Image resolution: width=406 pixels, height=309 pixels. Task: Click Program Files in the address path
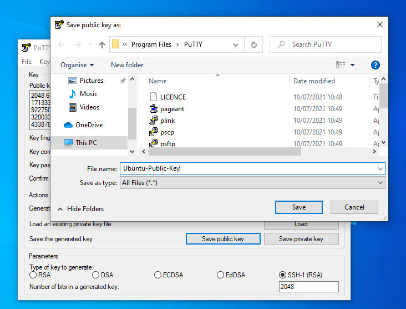(151, 44)
